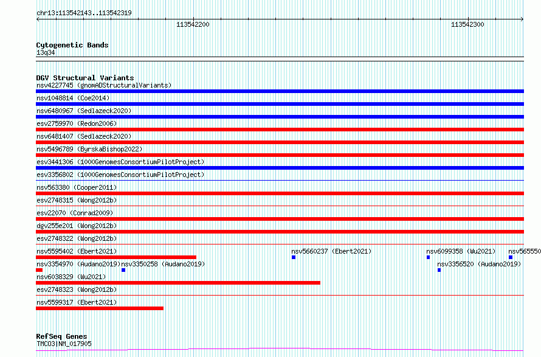
Task: Open the nsv5599317 (Ebert2021) label
Action: click(77, 302)
